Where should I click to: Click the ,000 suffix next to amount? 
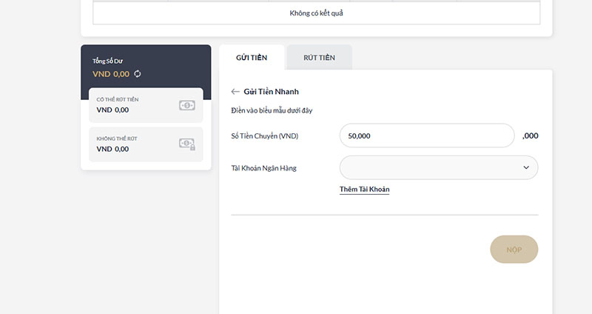(x=531, y=136)
